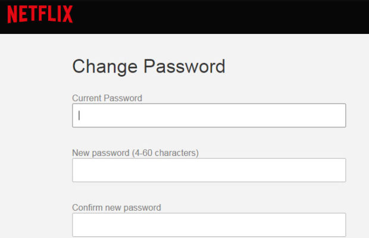Click the right end of the New password field

point(336,170)
